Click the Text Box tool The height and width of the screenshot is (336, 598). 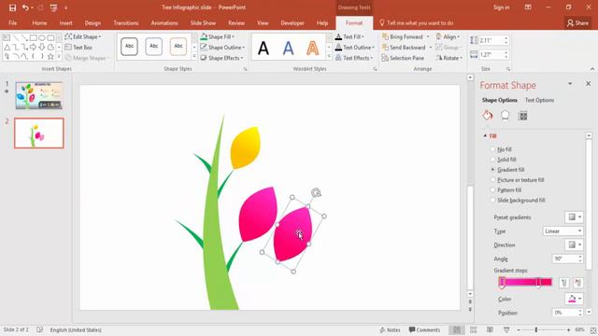[x=78, y=48]
